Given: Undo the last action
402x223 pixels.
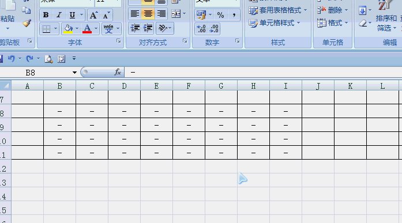Looking at the screenshot, I should [11, 59].
